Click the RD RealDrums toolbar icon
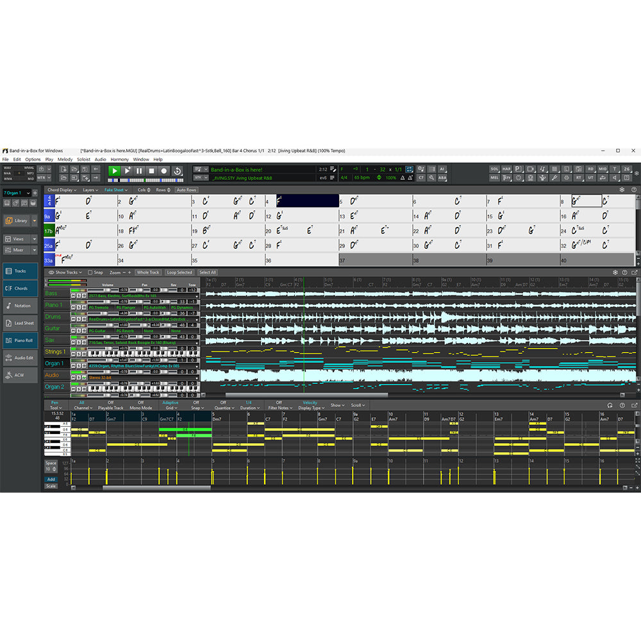Viewport: 641px width, 641px height. coord(591,169)
